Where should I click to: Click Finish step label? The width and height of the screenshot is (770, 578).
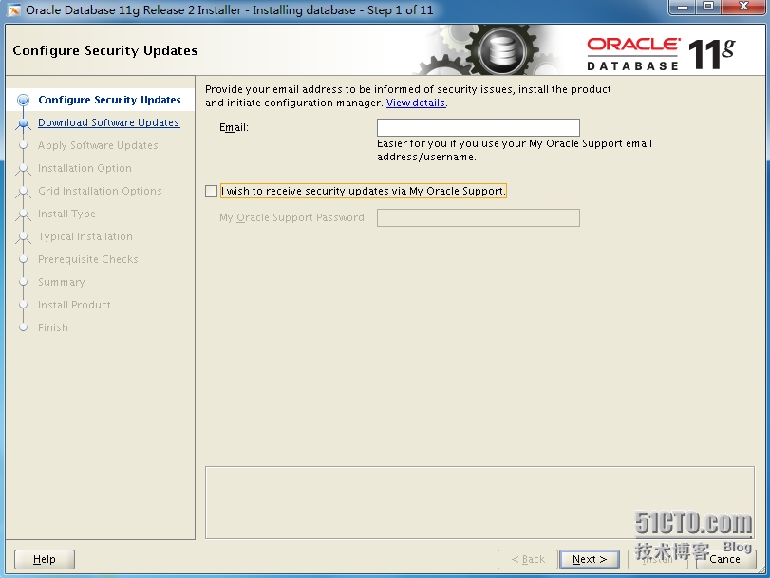coord(53,327)
